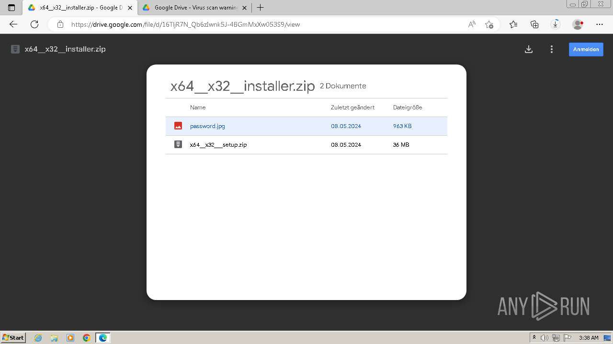This screenshot has width=613, height=344.
Task: Click the Zuletzt geändert column header
Action: [352, 107]
